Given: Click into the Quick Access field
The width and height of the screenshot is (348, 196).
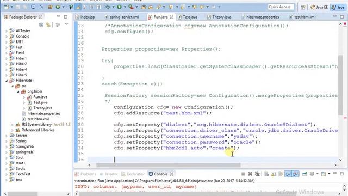Looking at the screenshot, I should pos(281,7).
